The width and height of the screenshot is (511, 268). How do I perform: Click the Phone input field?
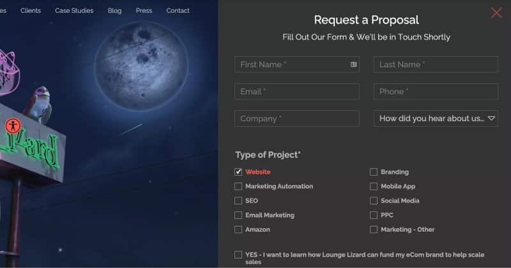pyautogui.click(x=436, y=92)
